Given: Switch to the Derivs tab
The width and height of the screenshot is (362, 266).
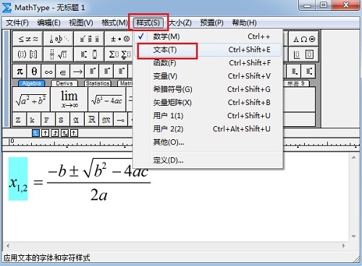Looking at the screenshot, I should click(x=64, y=83).
